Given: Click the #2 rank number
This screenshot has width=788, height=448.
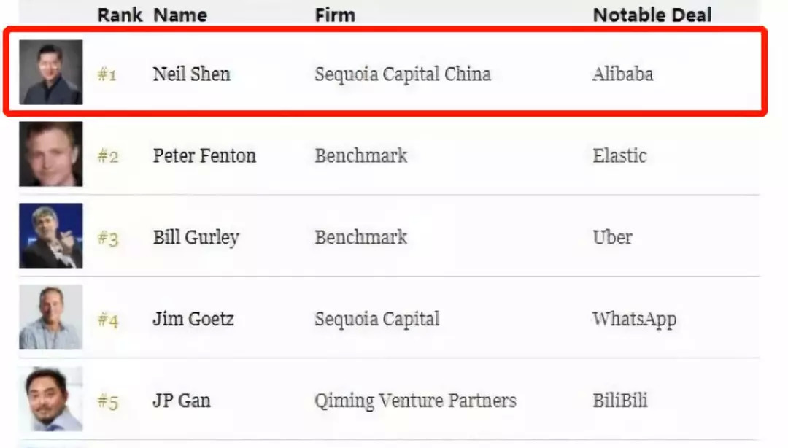Looking at the screenshot, I should pos(108,156).
